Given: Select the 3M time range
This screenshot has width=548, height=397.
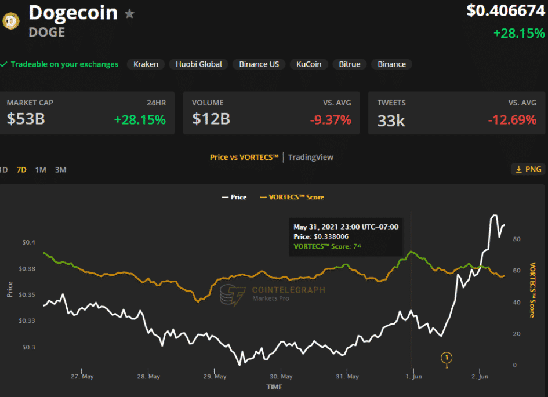Looking at the screenshot, I should click(60, 170).
